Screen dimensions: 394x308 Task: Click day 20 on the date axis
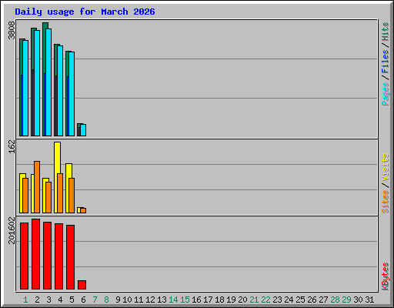click(x=242, y=300)
